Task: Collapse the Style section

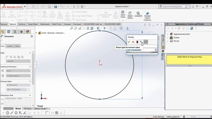Action: click(x=30, y=53)
